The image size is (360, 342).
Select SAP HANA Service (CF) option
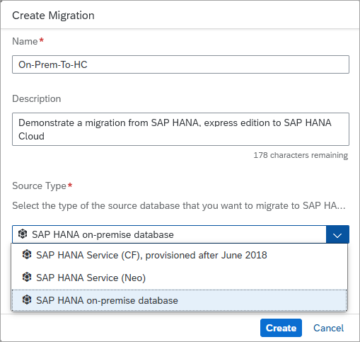179,255
